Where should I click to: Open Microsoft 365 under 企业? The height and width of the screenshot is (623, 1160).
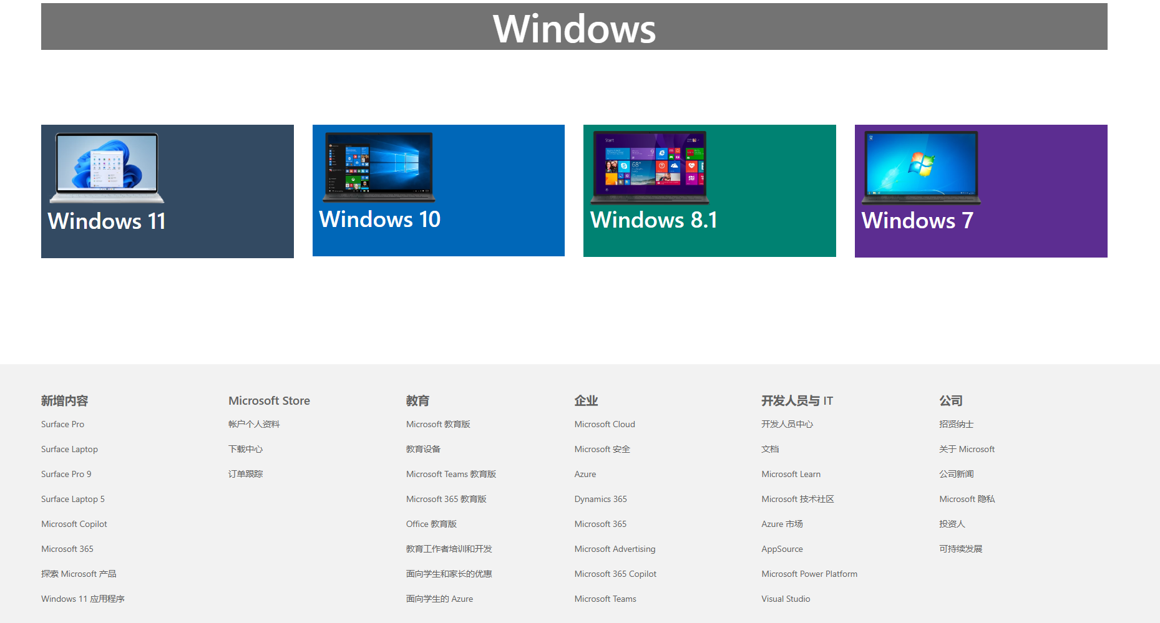point(600,524)
